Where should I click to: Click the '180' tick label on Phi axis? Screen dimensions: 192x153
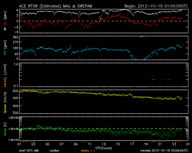click(x=16, y=48)
